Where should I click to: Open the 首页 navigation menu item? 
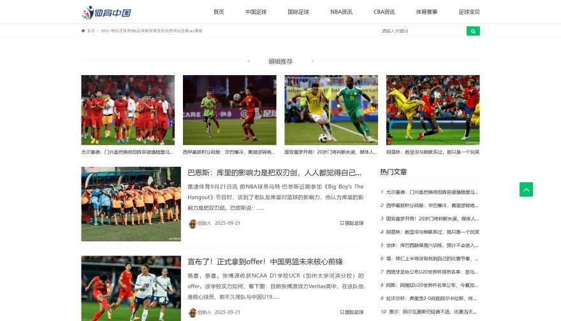coord(219,12)
